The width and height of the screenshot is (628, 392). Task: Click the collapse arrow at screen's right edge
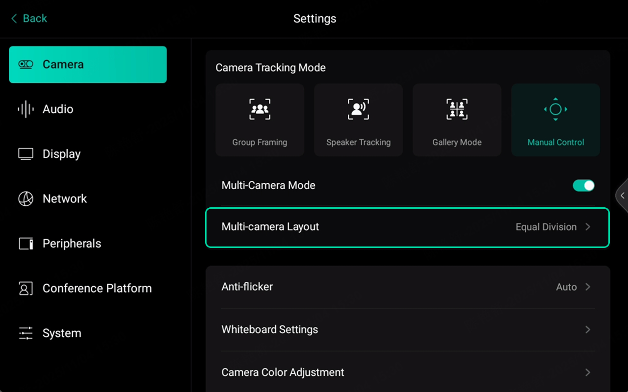tap(622, 196)
